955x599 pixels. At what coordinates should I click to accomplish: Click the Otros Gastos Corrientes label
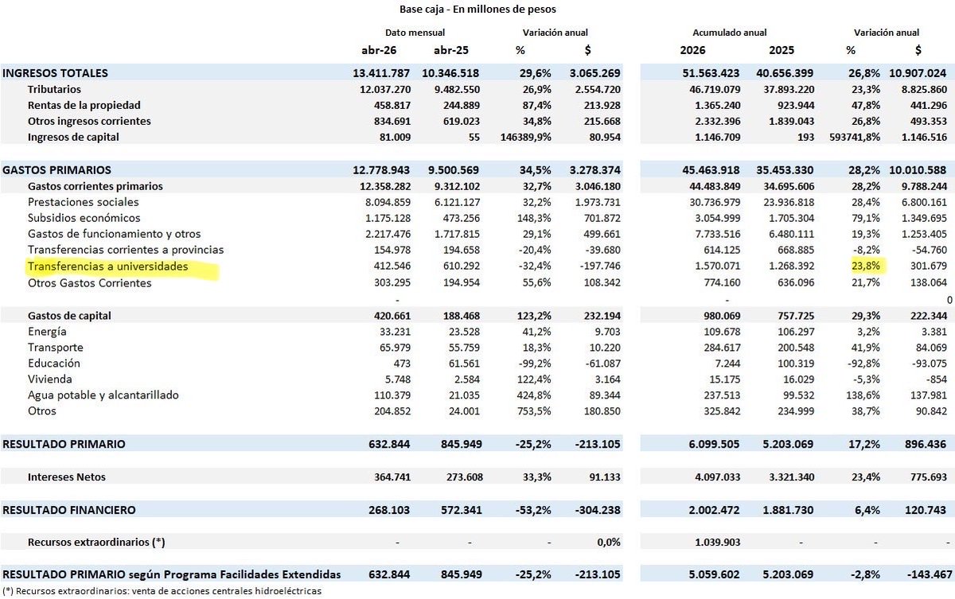tap(89, 282)
